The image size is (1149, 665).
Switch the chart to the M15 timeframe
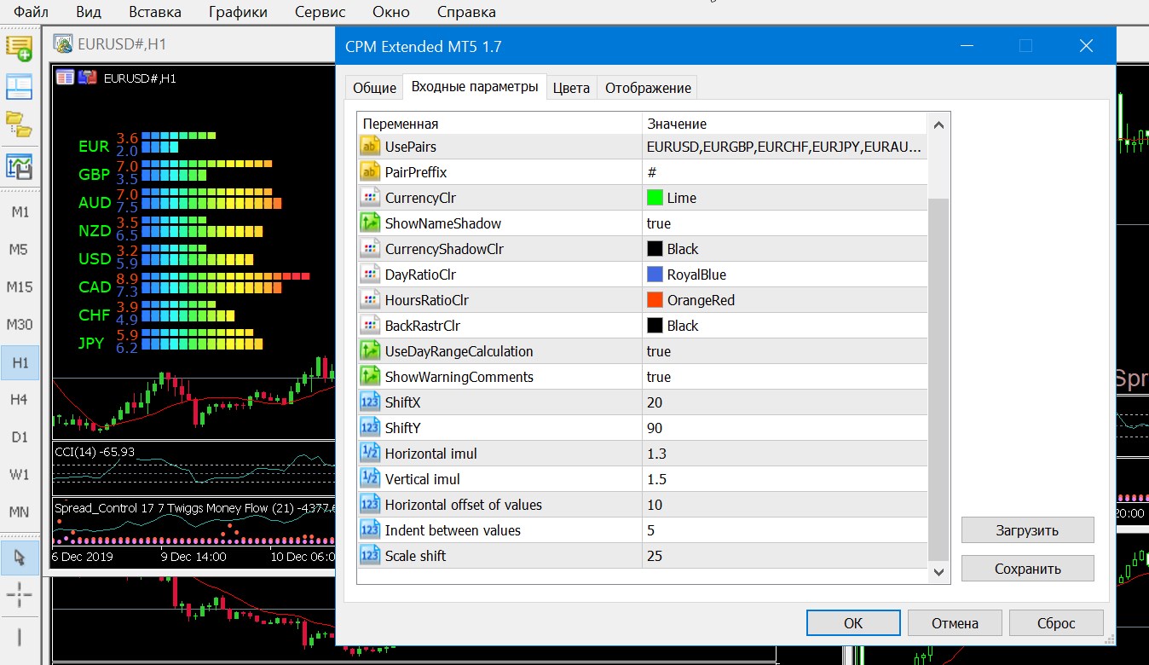(x=20, y=287)
